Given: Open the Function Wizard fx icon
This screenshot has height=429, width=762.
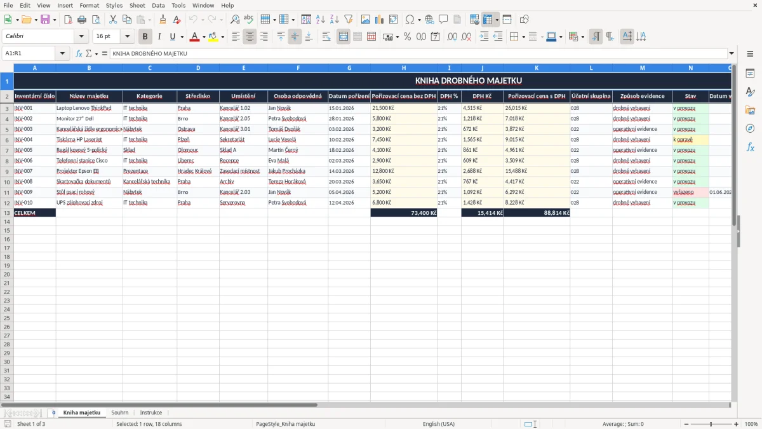Looking at the screenshot, I should pyautogui.click(x=79, y=53).
